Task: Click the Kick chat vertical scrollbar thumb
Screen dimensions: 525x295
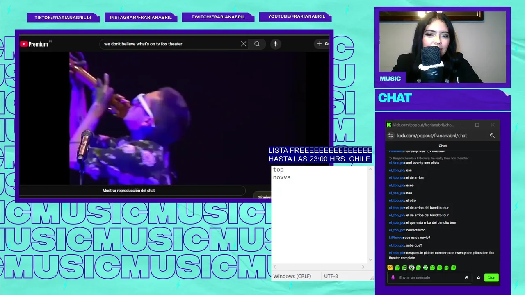Action: 499,257
